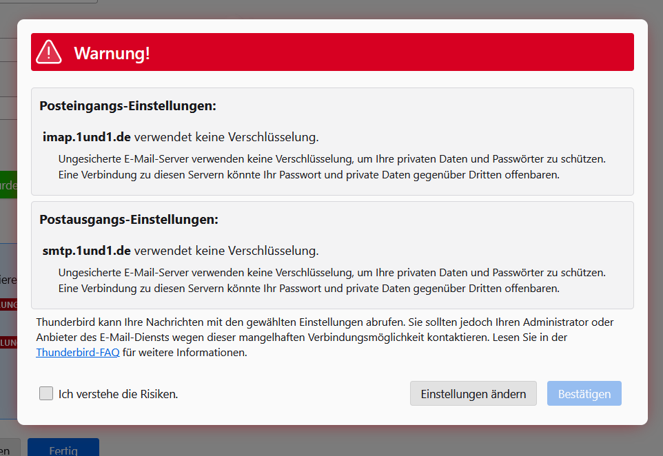663x456 pixels.
Task: Click the green button behind dialog's left edge
Action: coord(8,185)
